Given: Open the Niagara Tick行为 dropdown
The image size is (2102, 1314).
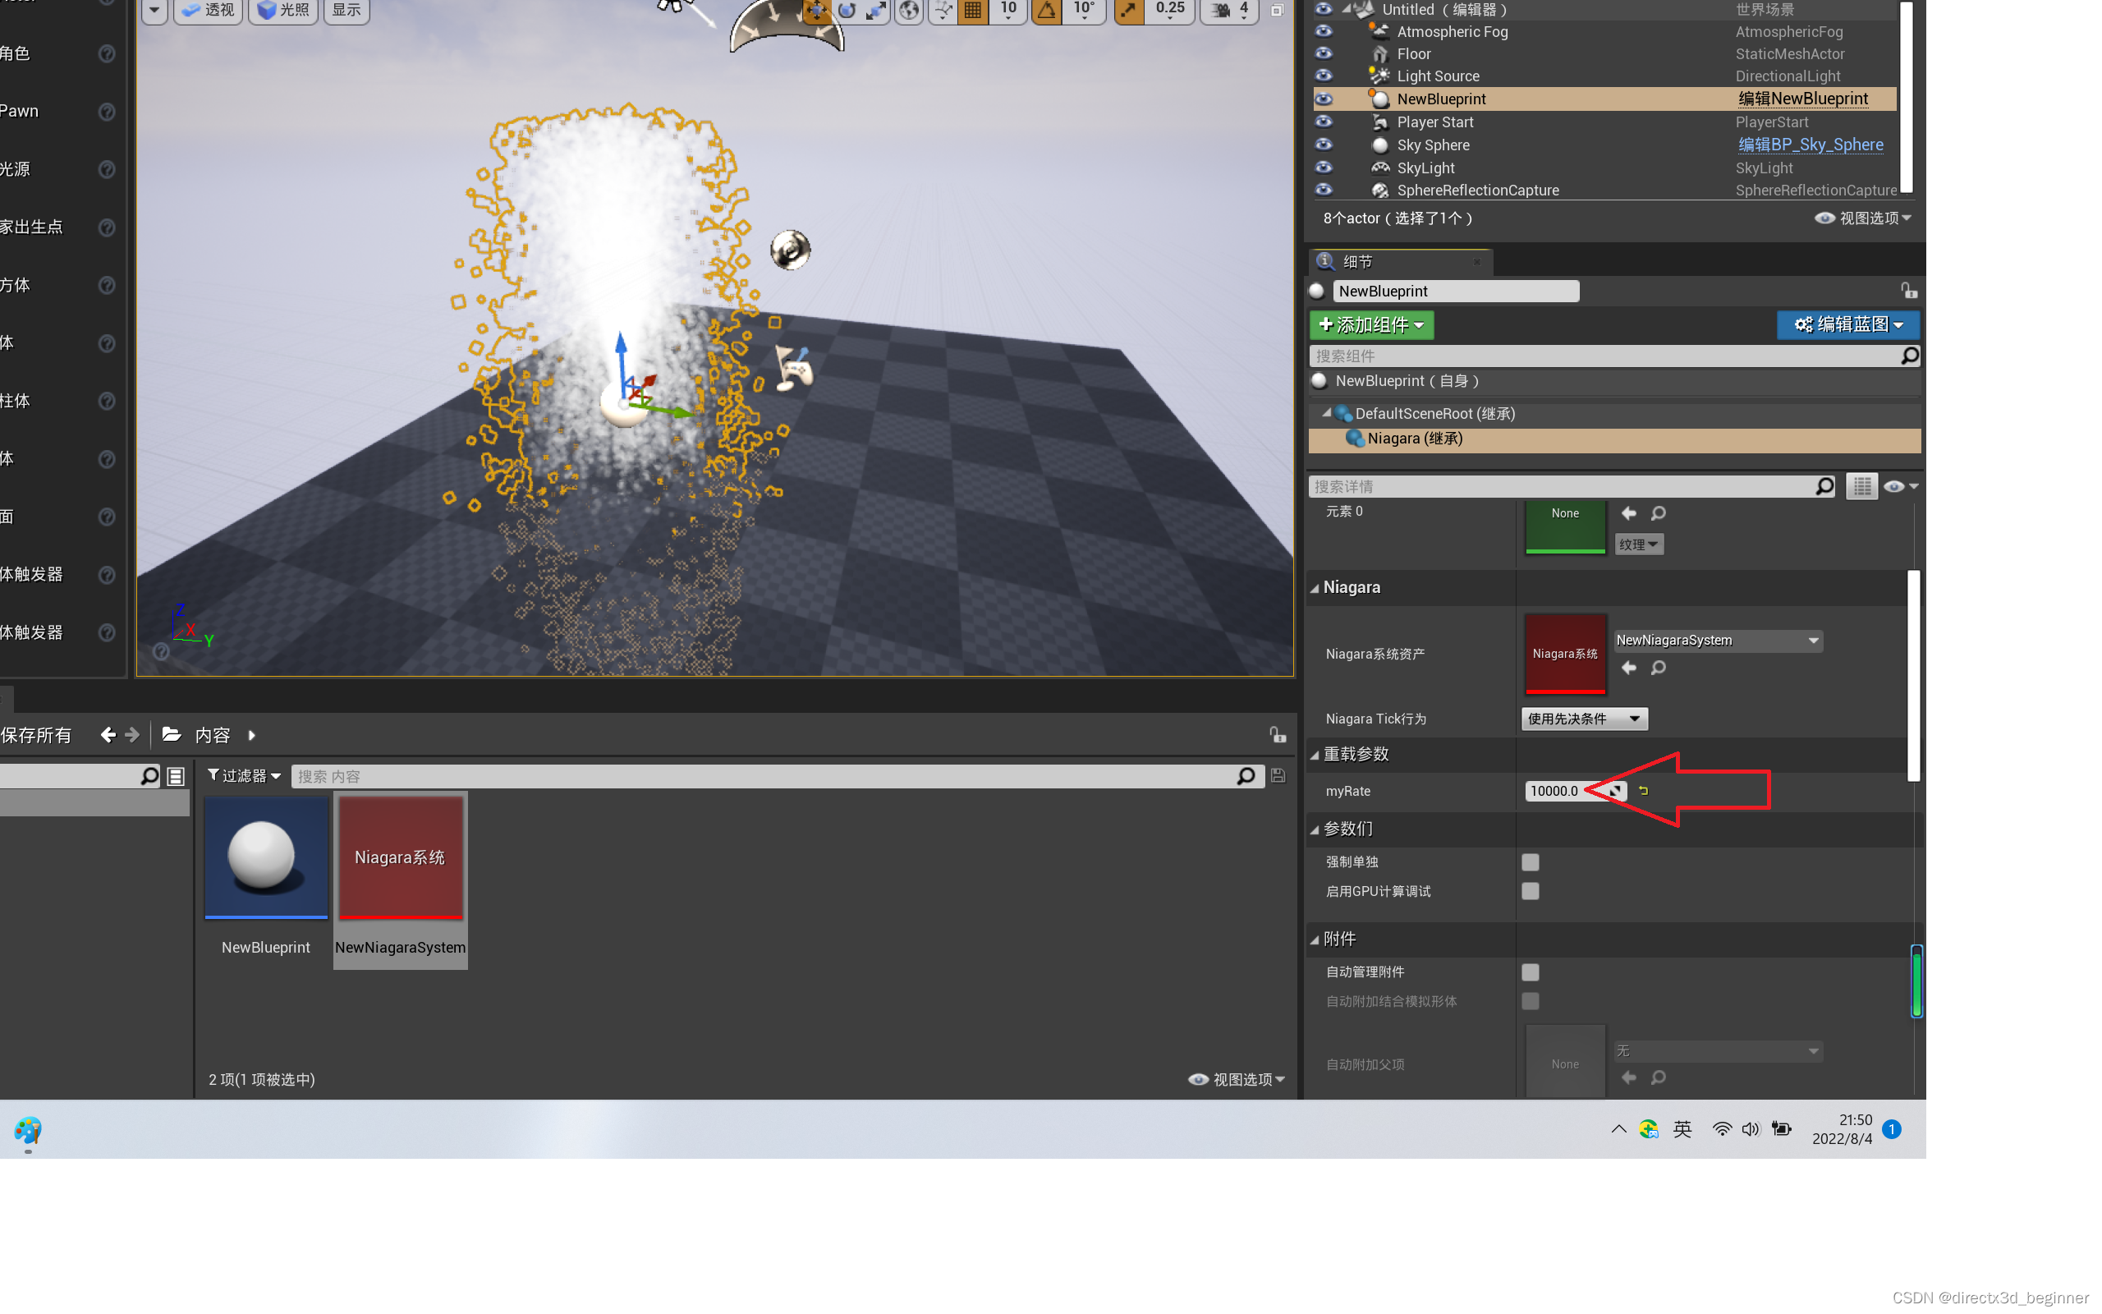Looking at the screenshot, I should tap(1583, 719).
